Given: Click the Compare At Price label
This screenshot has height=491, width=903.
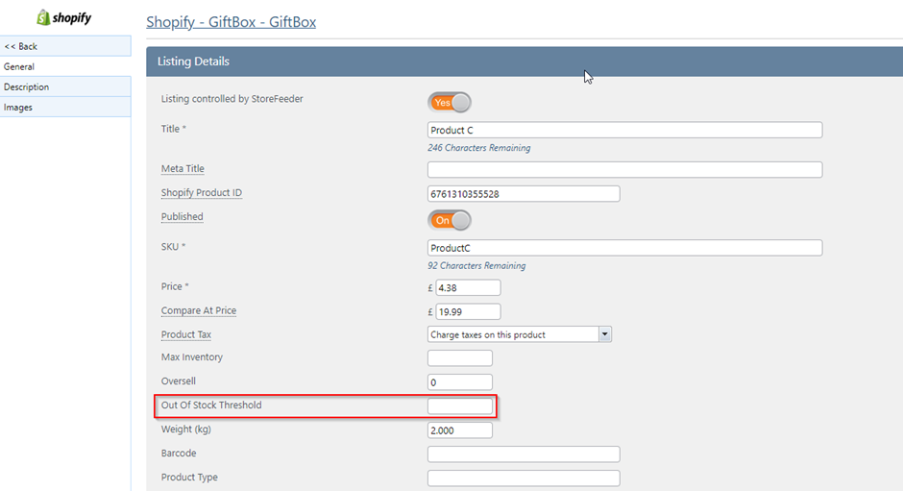Looking at the screenshot, I should coord(199,310).
